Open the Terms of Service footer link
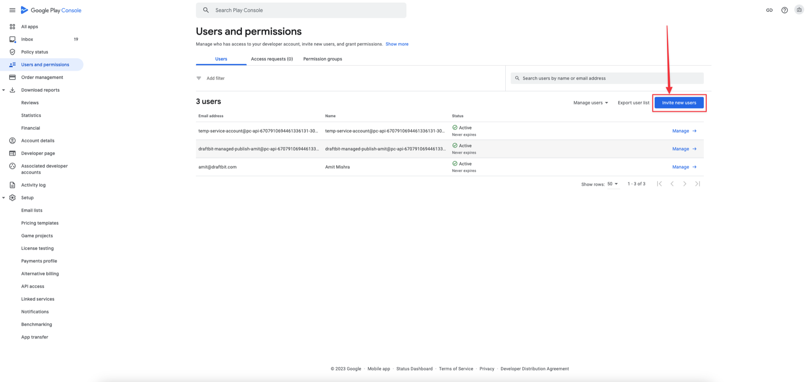Screen dimensions: 811x382 pos(456,369)
